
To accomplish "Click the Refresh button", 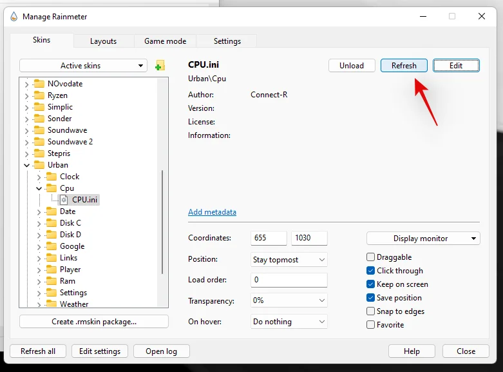I will click(x=404, y=66).
